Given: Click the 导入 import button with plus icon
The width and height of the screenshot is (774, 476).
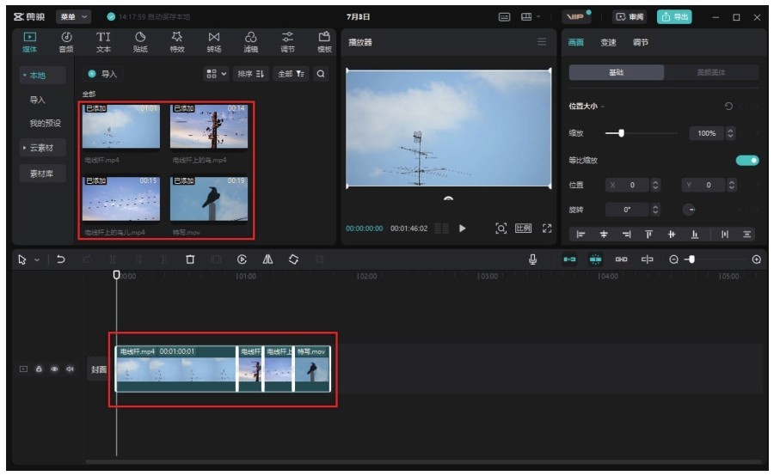Looking at the screenshot, I should click(102, 75).
